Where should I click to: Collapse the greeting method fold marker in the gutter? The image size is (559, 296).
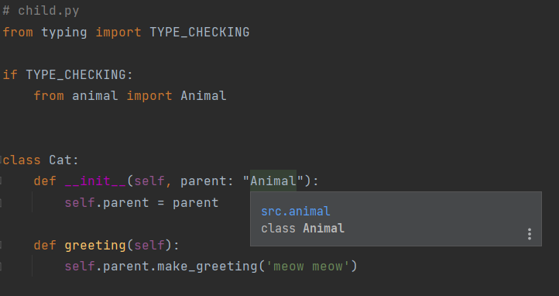pos(1,245)
